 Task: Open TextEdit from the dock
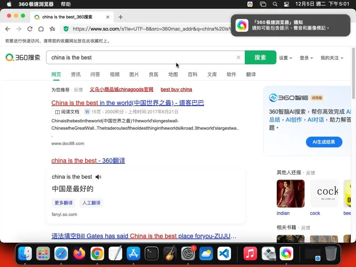pos(115,253)
